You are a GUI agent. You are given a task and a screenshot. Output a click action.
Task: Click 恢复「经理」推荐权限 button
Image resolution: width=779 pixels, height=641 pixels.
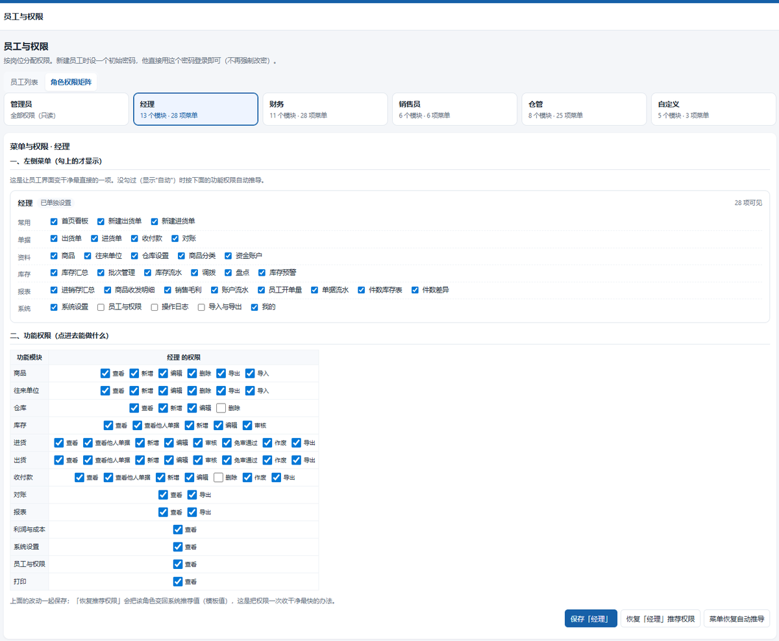[x=660, y=618]
